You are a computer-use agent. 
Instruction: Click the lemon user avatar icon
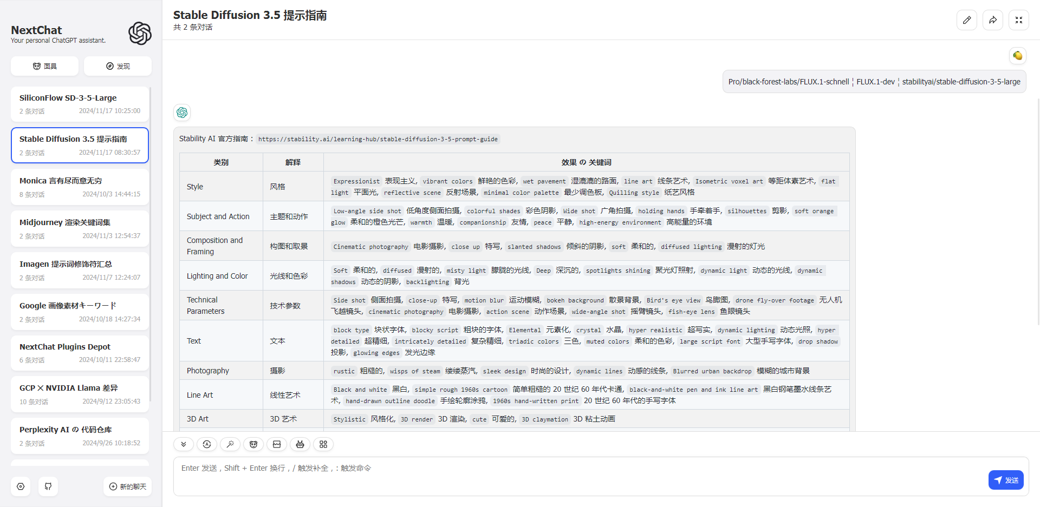click(1018, 55)
